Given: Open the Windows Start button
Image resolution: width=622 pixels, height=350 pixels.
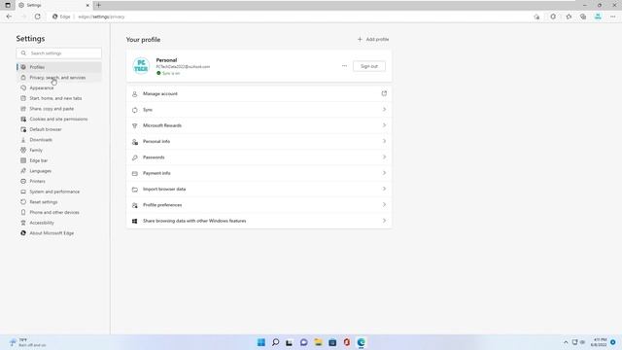Looking at the screenshot, I should (261, 342).
